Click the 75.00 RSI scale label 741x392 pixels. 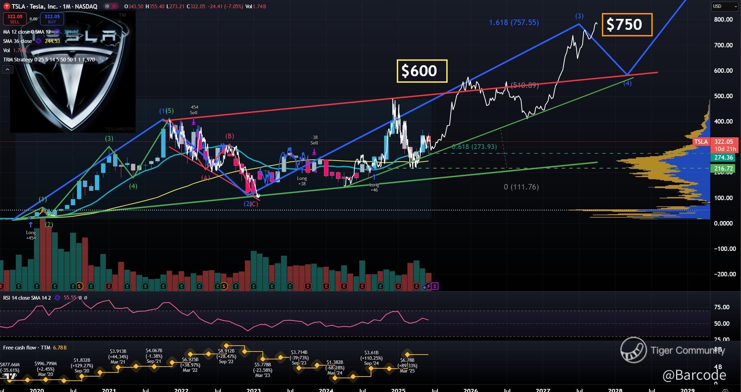pos(722,307)
